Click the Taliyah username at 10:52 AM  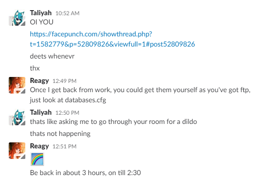(40, 13)
